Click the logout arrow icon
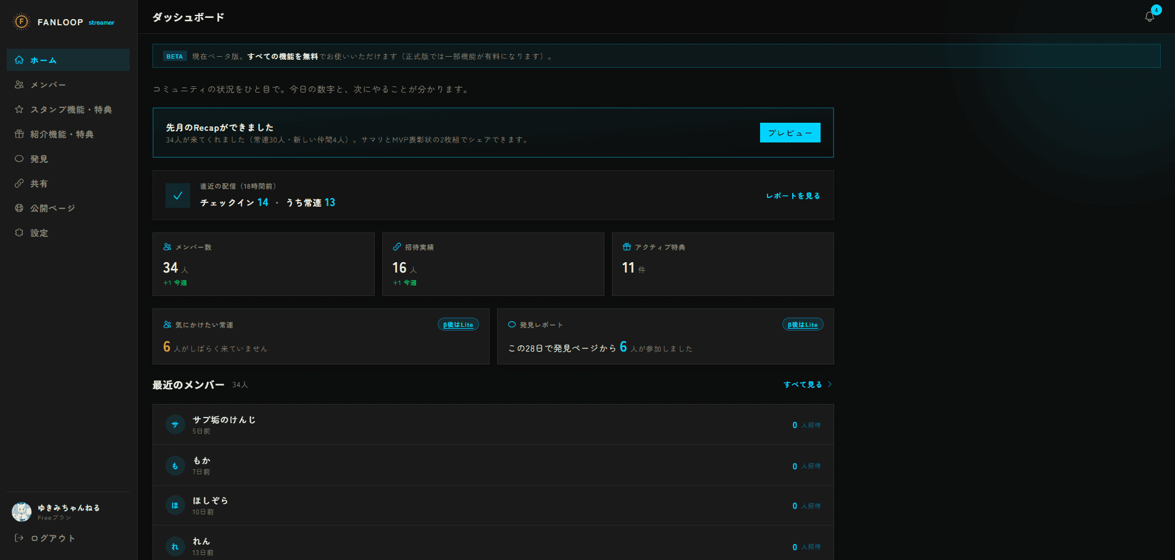 click(19, 538)
